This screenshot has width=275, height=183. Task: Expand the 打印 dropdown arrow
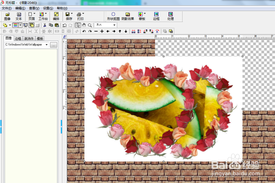[x=83, y=13]
